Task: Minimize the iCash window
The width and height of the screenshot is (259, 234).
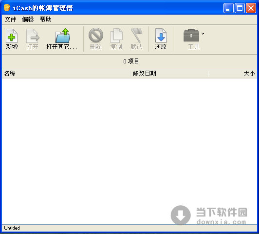Action: (228, 8)
